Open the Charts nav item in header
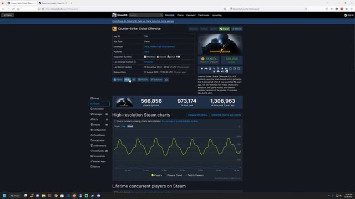The image size is (355, 199). pyautogui.click(x=180, y=15)
